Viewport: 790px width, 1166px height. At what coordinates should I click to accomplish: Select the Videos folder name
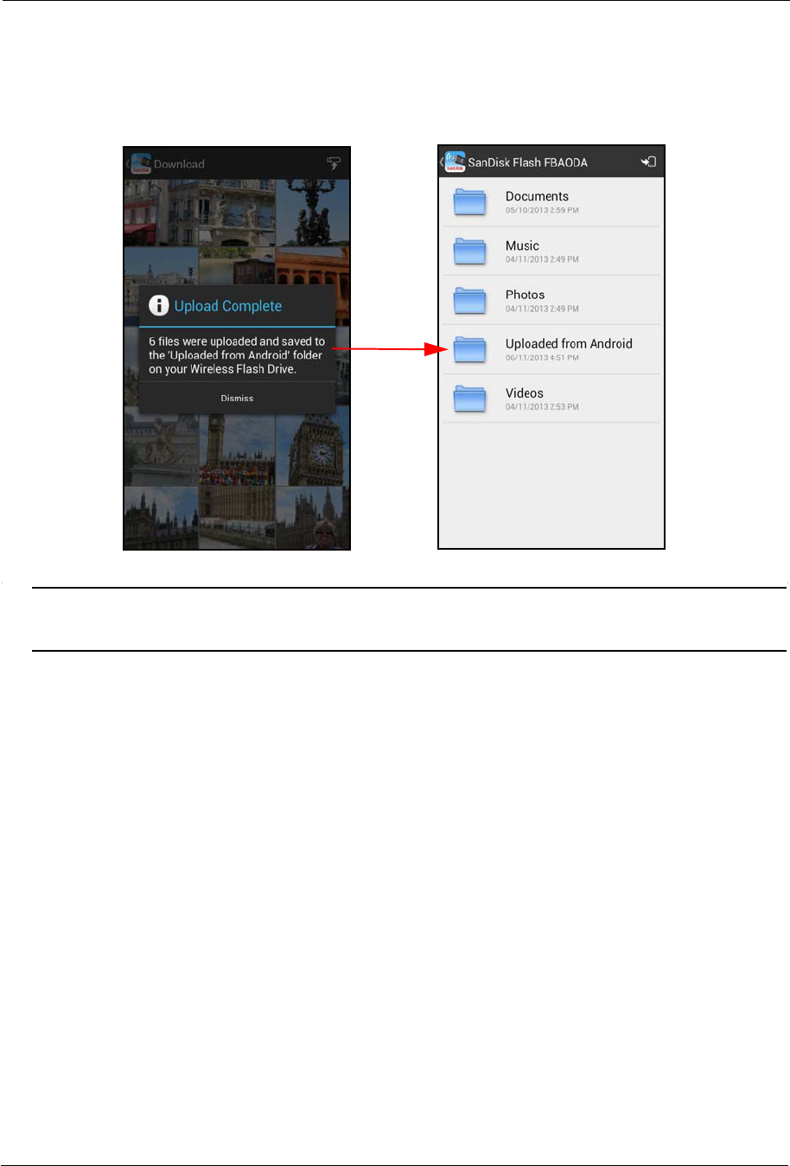[x=525, y=392]
